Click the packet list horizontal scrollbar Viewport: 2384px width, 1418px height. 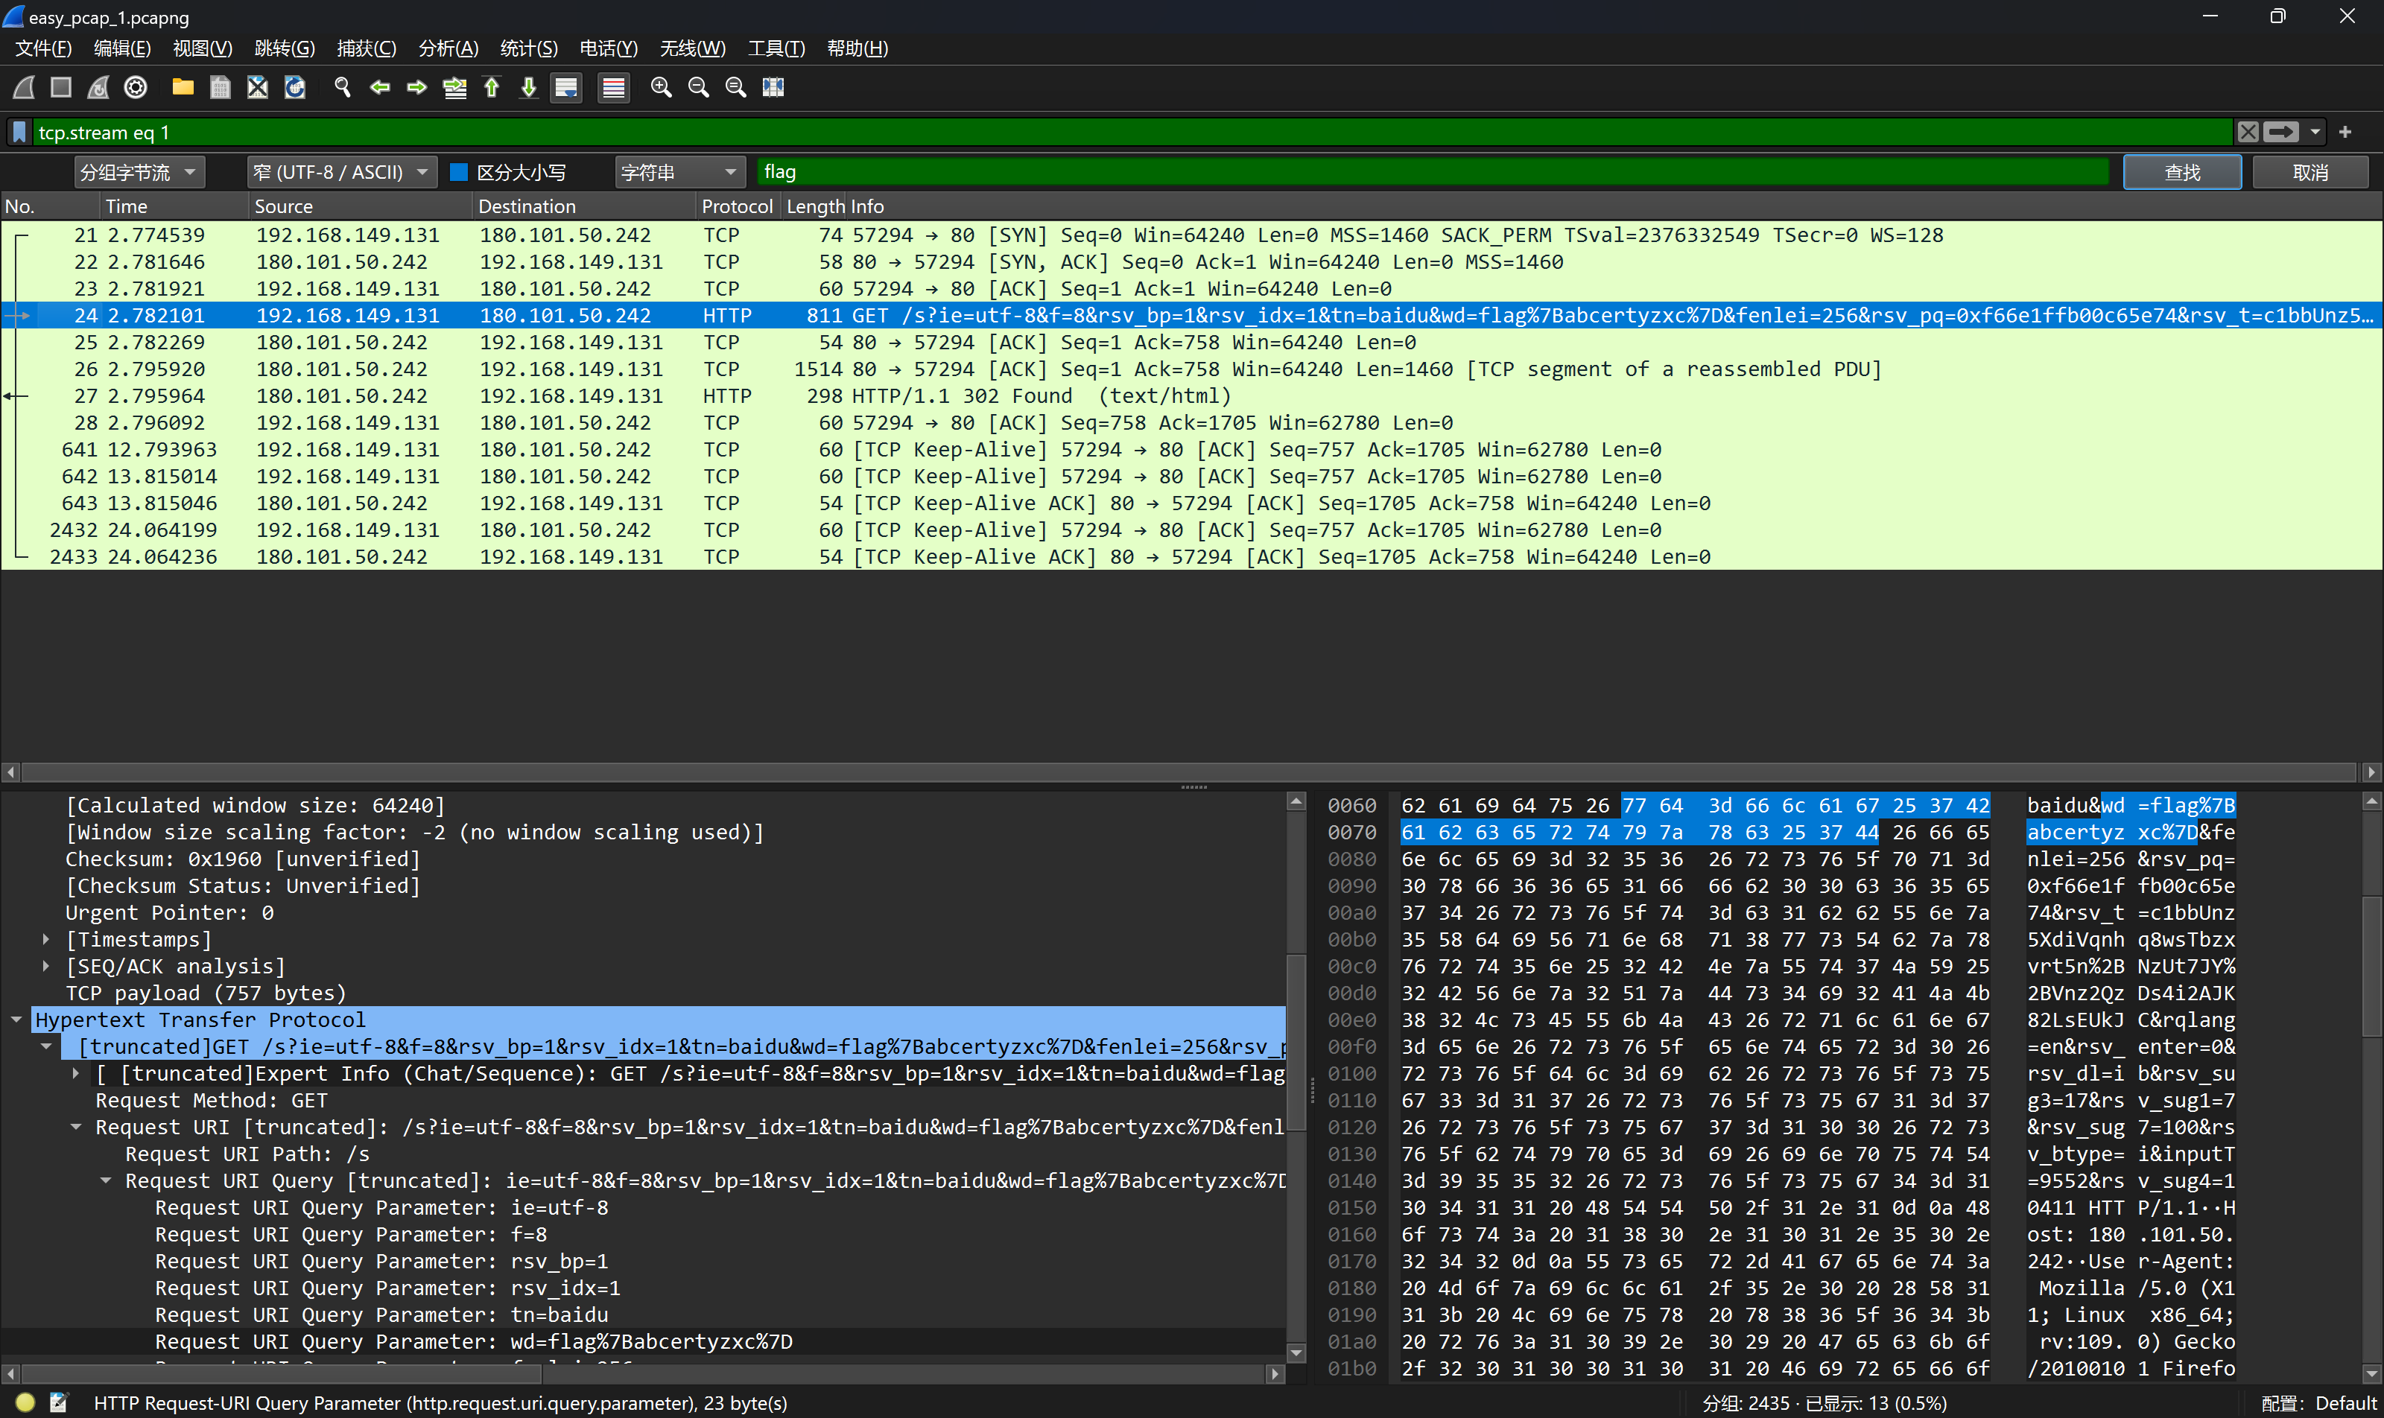1190,772
